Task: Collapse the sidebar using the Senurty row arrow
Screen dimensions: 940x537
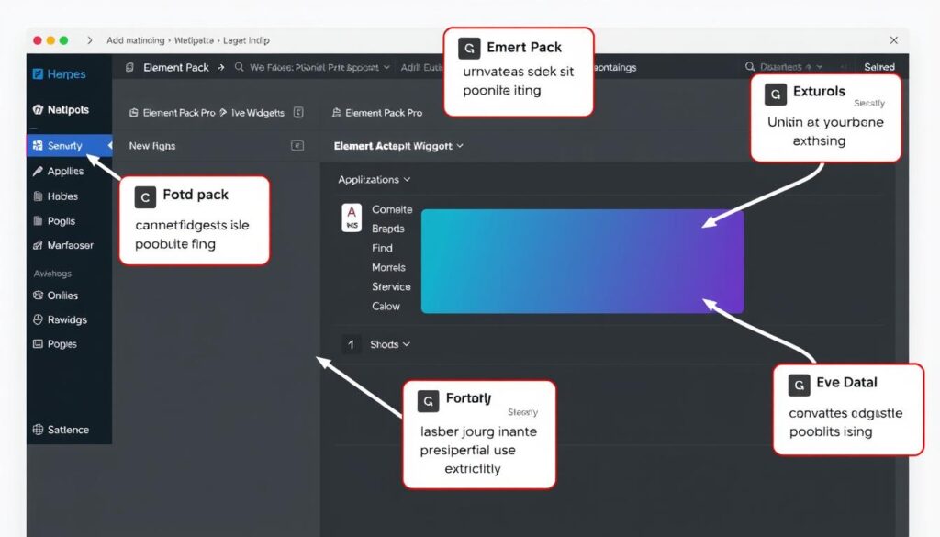Action: (x=110, y=146)
